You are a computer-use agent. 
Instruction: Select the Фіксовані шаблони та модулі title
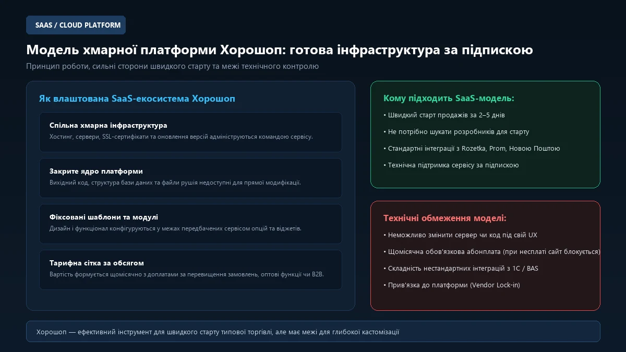point(104,217)
